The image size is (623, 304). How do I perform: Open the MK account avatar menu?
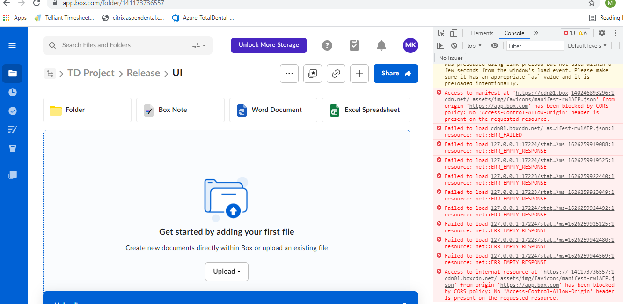point(410,45)
